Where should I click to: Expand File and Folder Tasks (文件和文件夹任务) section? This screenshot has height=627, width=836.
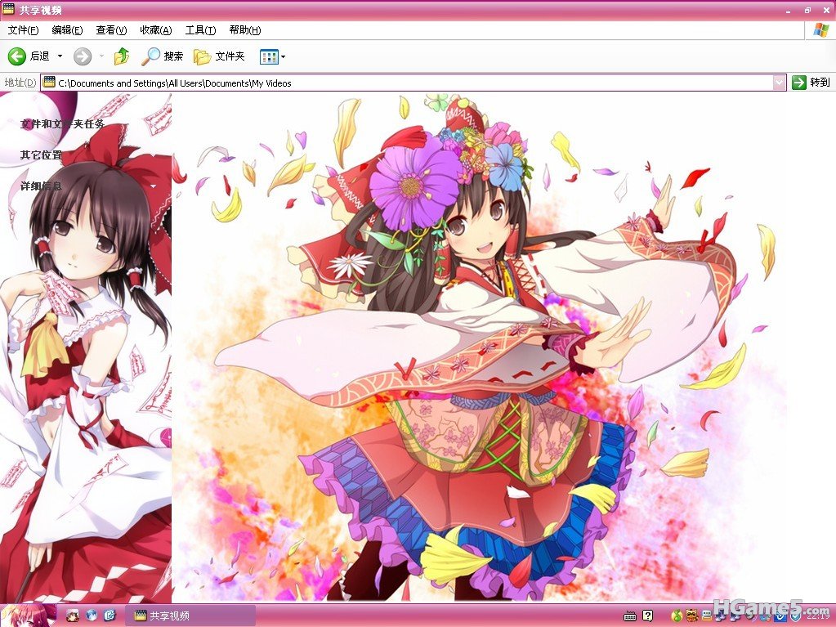(x=62, y=123)
